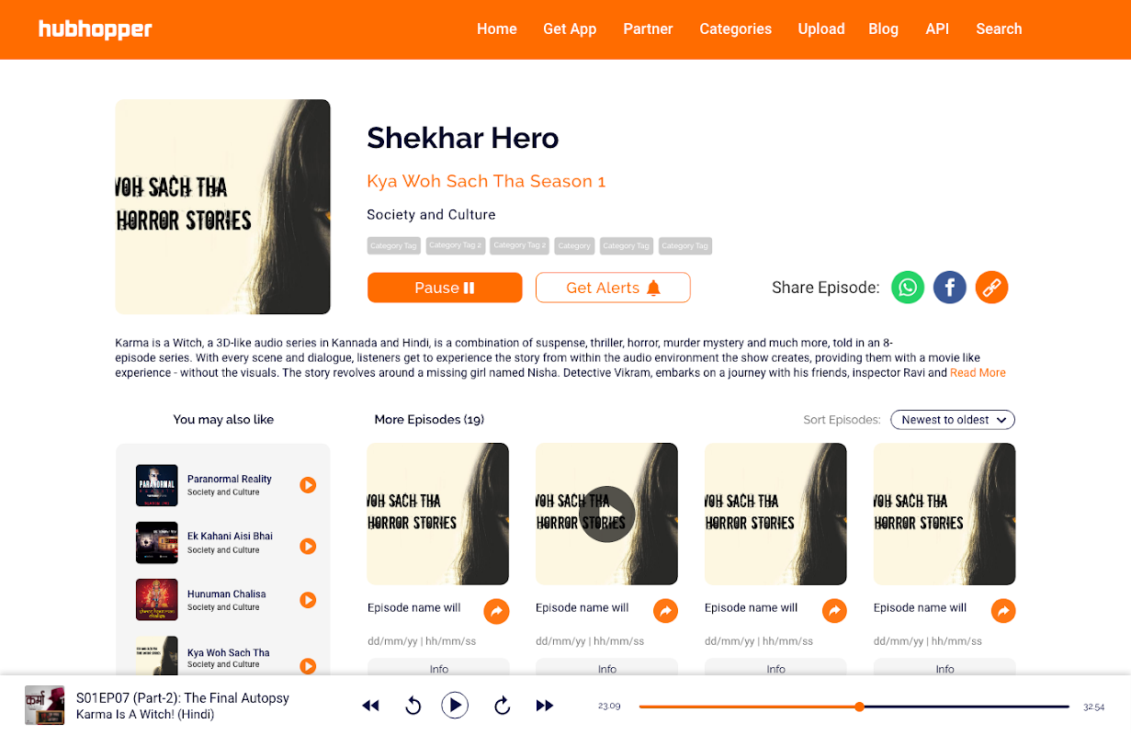Expand description with Read More
The height and width of the screenshot is (735, 1131).
click(x=978, y=373)
